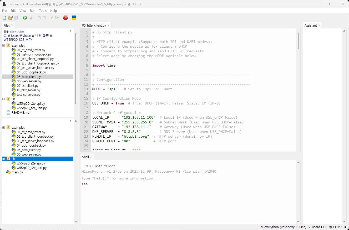Click the Open file folder icon
This screenshot has height=230, width=349.
pyautogui.click(x=11, y=18)
